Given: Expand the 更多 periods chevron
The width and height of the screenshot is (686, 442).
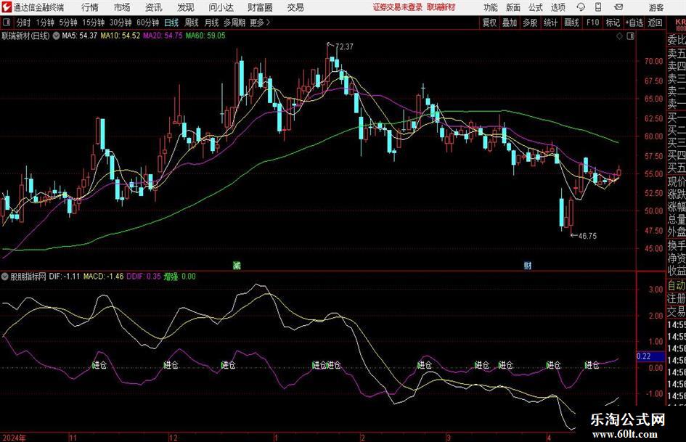Looking at the screenshot, I should [x=268, y=22].
